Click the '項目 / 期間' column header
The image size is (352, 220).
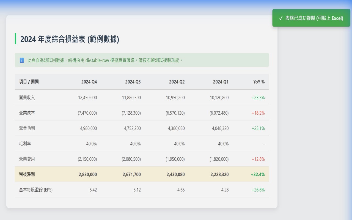pos(29,82)
